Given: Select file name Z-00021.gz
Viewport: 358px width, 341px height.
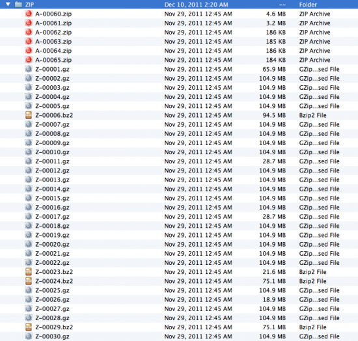Looking at the screenshot, I should (x=52, y=254).
